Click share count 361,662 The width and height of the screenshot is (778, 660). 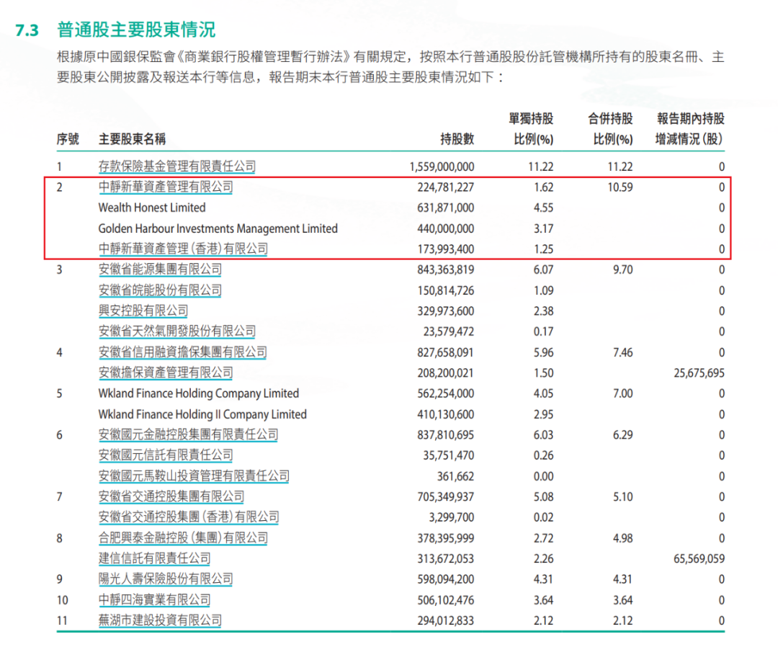455,476
